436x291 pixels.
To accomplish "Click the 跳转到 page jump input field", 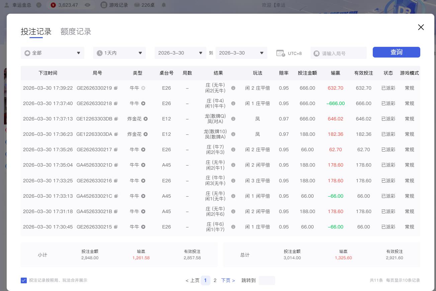I will [x=267, y=280].
